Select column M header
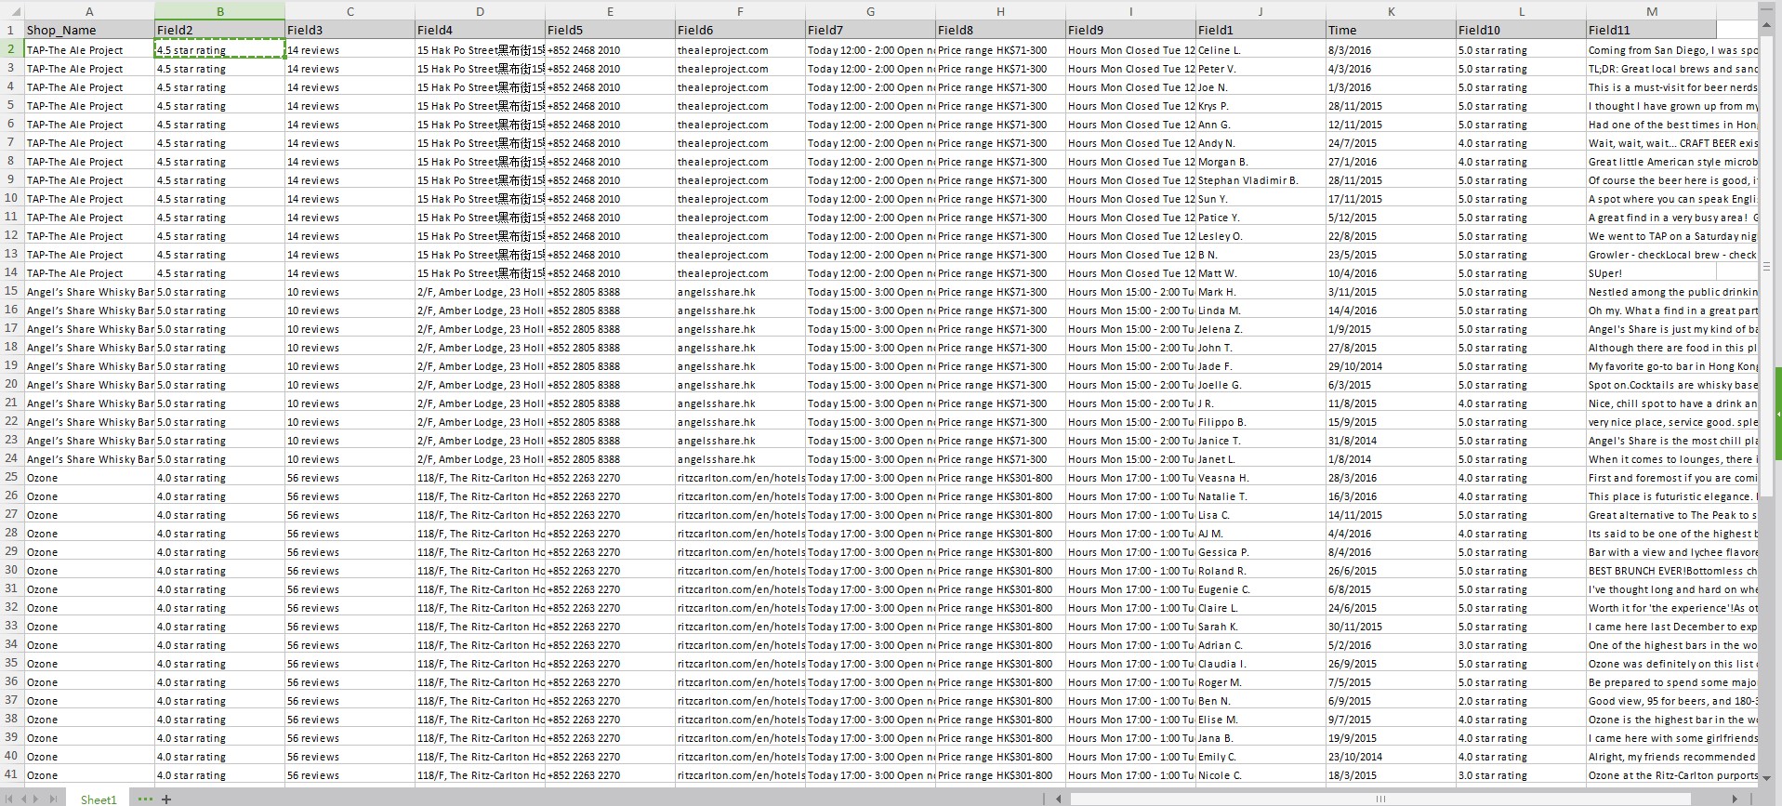The width and height of the screenshot is (1782, 806). point(1652,11)
